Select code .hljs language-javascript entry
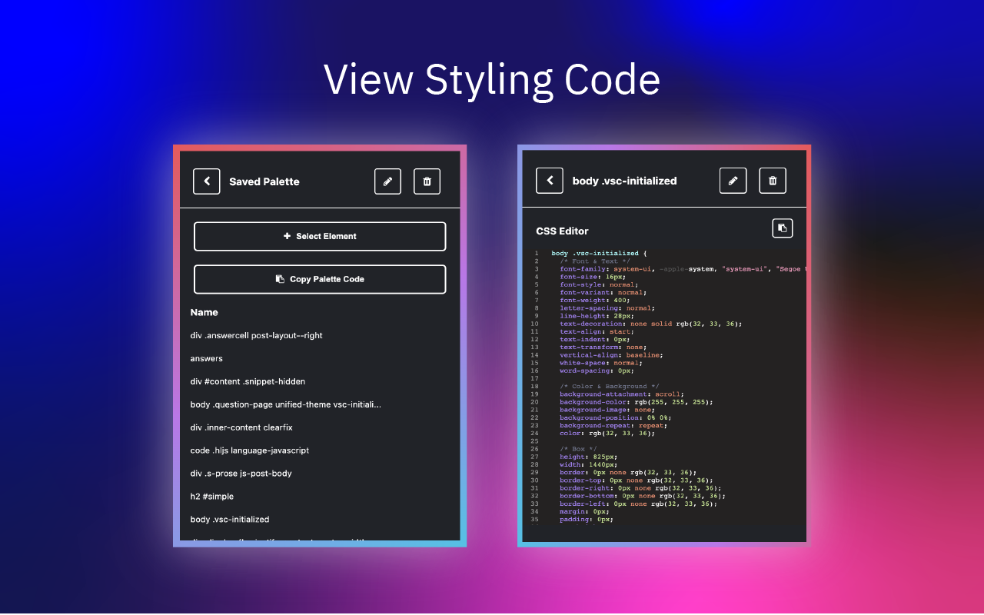 250,450
